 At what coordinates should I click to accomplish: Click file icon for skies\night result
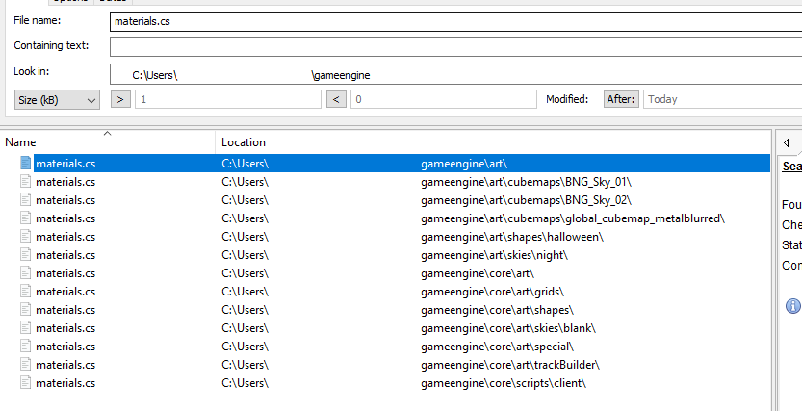click(x=26, y=254)
